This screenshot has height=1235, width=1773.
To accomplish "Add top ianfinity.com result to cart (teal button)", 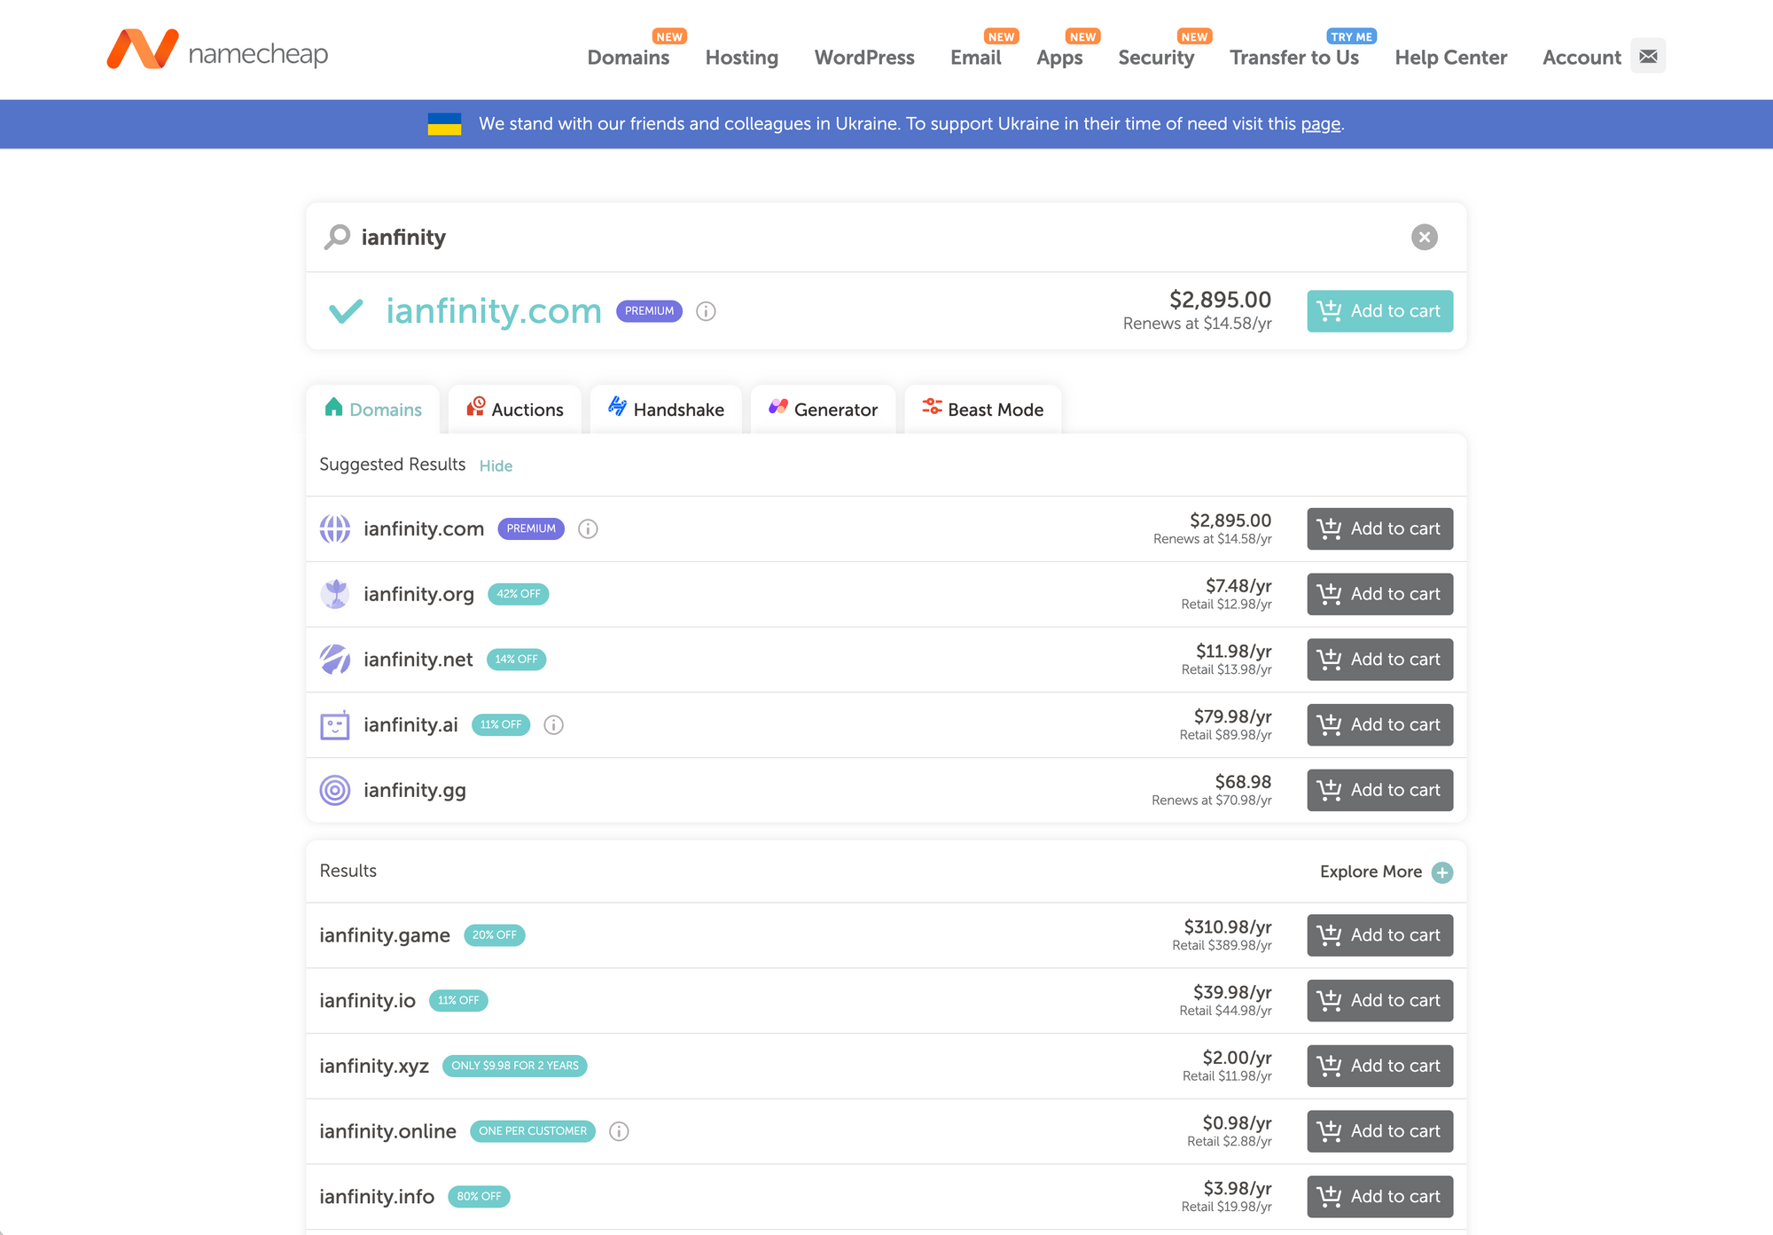I will [x=1379, y=311].
